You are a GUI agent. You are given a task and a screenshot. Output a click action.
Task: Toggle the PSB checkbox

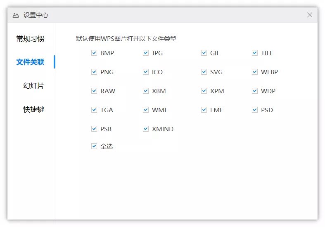tap(94, 129)
